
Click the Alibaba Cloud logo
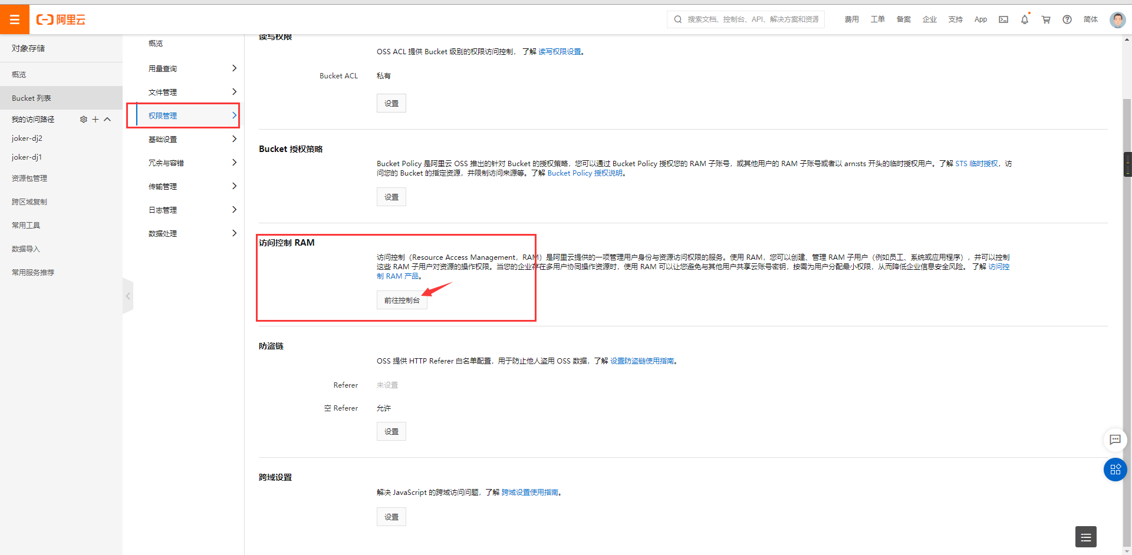[61, 19]
